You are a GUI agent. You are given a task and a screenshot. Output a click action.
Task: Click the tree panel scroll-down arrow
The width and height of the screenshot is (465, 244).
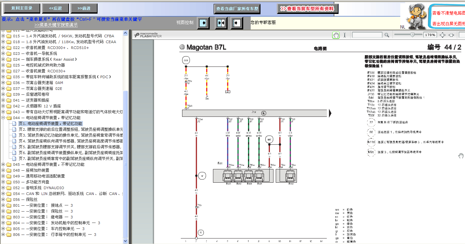point(126,241)
